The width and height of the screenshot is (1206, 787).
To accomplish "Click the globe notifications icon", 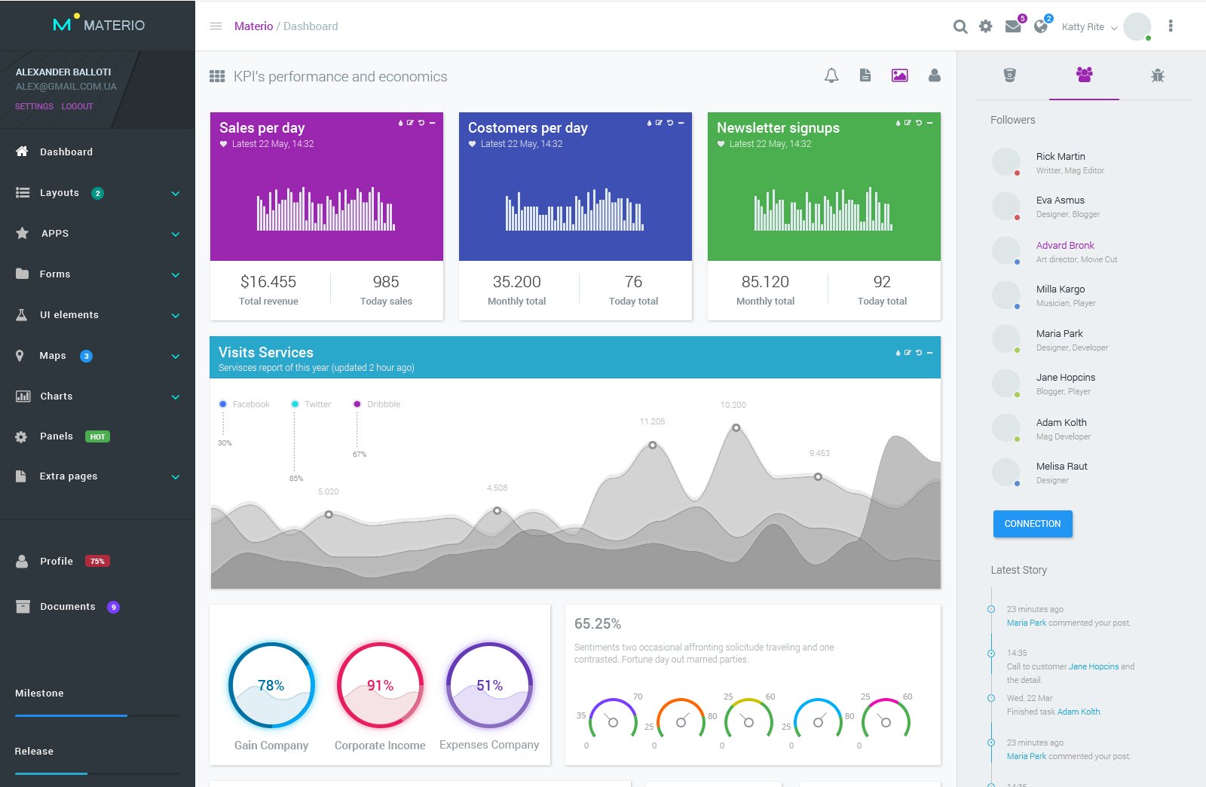I will pyautogui.click(x=1041, y=26).
